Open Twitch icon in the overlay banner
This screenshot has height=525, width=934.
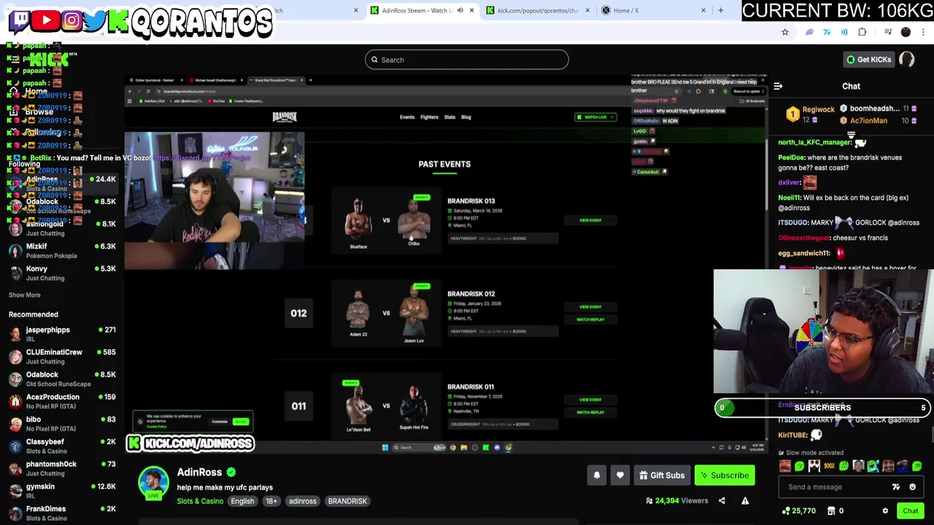[20, 20]
